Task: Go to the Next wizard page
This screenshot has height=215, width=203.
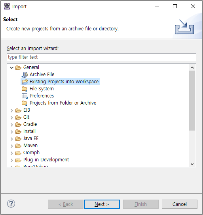Action: click(x=102, y=204)
